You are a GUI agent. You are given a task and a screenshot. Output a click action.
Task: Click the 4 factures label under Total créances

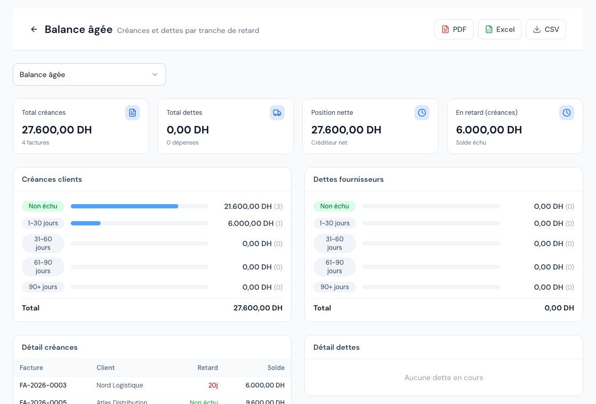pos(35,143)
